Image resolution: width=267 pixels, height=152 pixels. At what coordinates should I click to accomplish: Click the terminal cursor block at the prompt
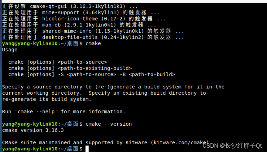tap(87, 149)
